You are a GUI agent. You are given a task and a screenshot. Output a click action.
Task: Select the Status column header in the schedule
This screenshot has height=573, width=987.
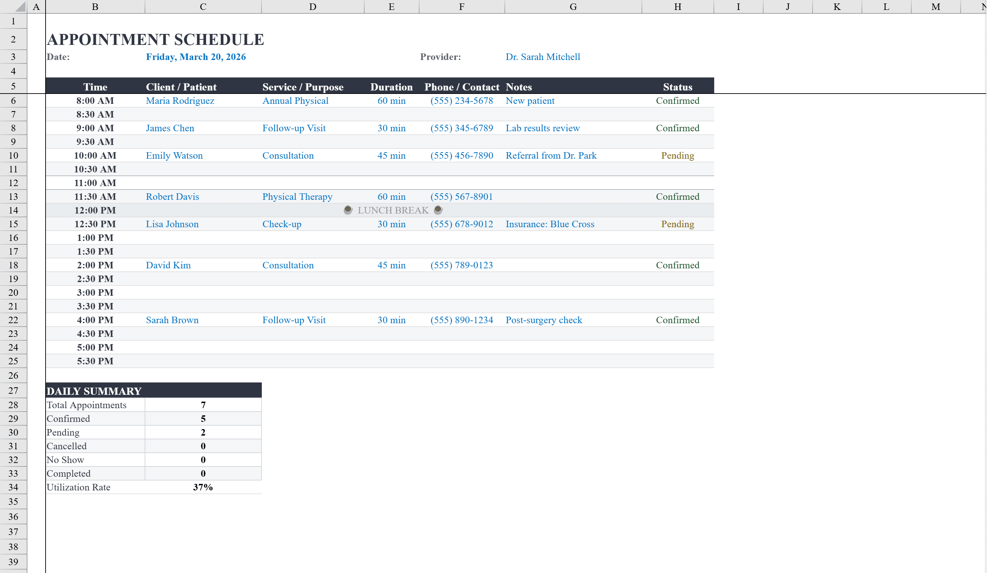pos(677,87)
